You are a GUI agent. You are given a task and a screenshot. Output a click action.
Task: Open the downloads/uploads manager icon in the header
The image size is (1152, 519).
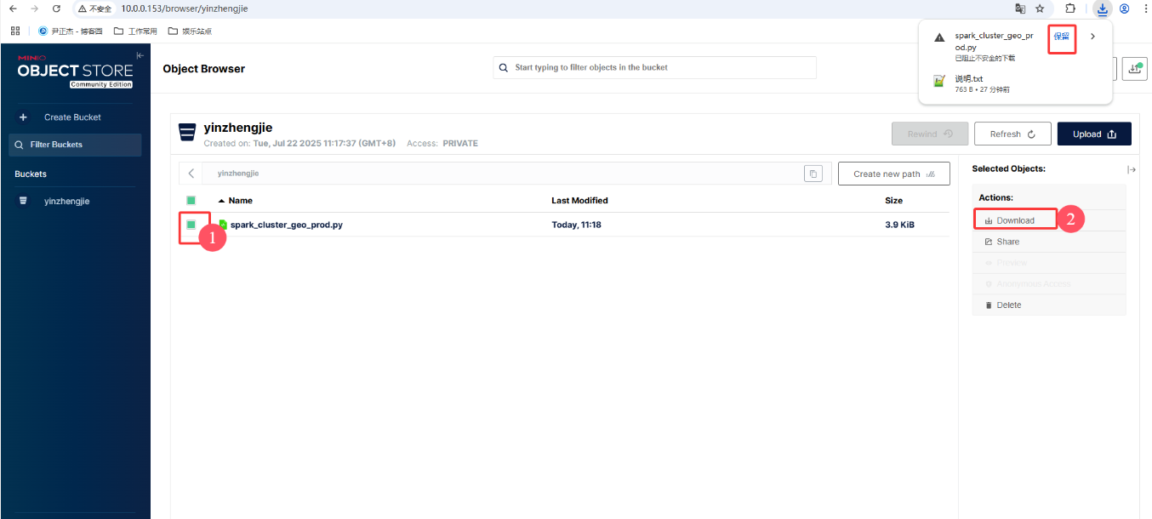click(x=1134, y=69)
